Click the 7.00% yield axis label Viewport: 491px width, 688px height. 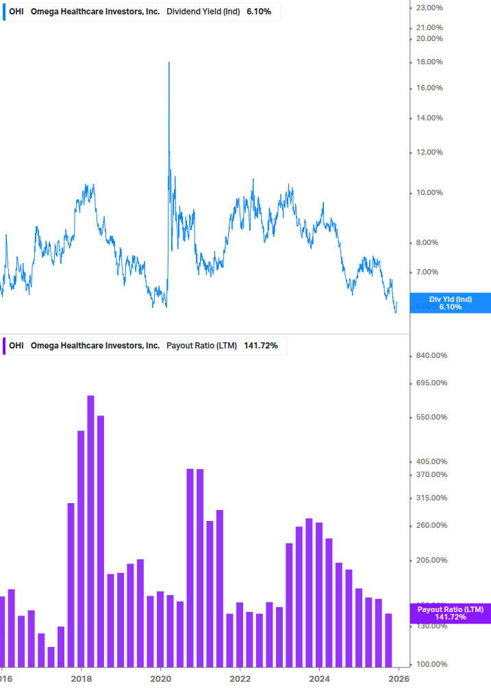click(x=427, y=272)
